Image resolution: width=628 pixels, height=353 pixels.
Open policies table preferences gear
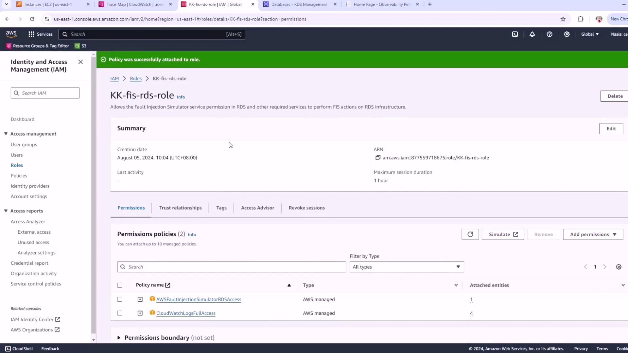619,267
